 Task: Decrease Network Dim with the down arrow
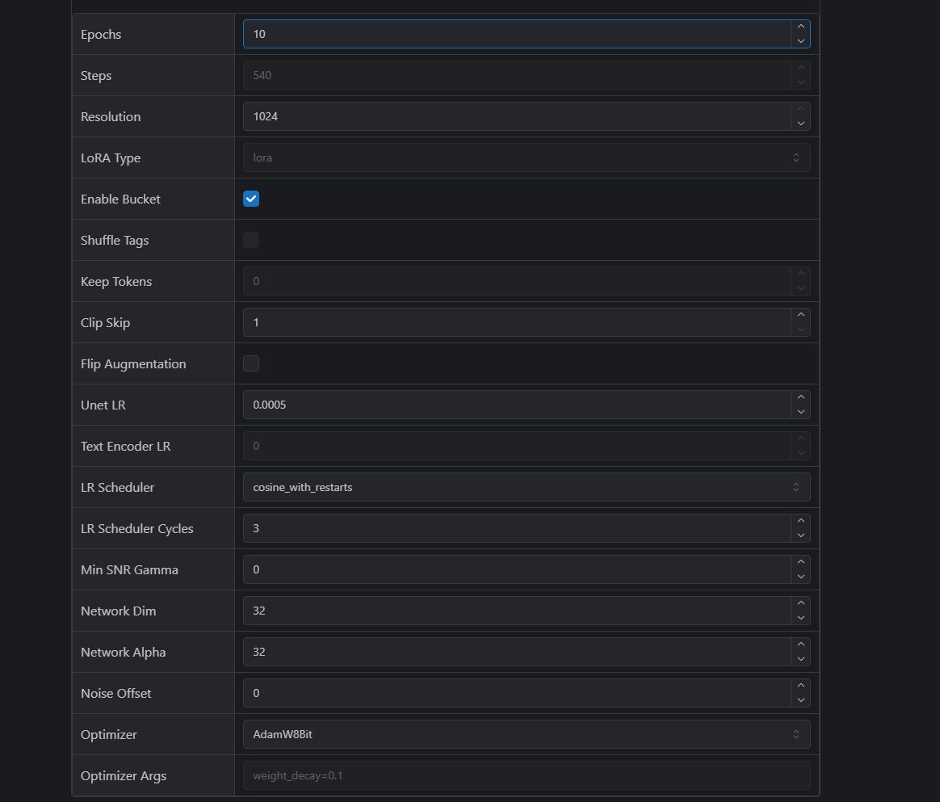801,618
